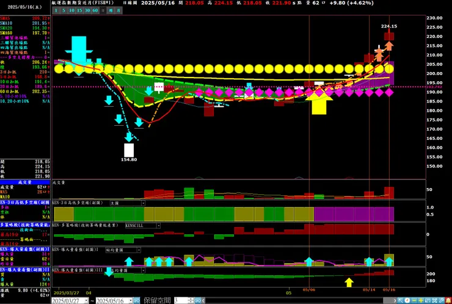
Task: Click the SMA60 indicator row in left panel
Action: click(x=25, y=33)
